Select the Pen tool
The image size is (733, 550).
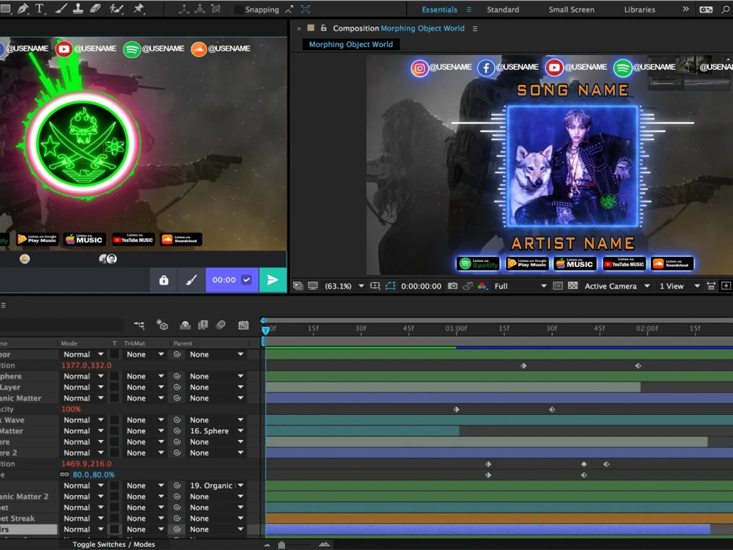click(x=23, y=8)
